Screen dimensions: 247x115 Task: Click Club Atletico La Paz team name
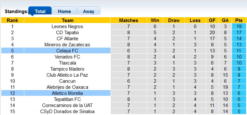pos(67,75)
